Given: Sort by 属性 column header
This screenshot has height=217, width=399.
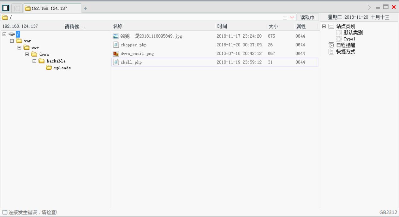Looking at the screenshot, I should pyautogui.click(x=301, y=27).
